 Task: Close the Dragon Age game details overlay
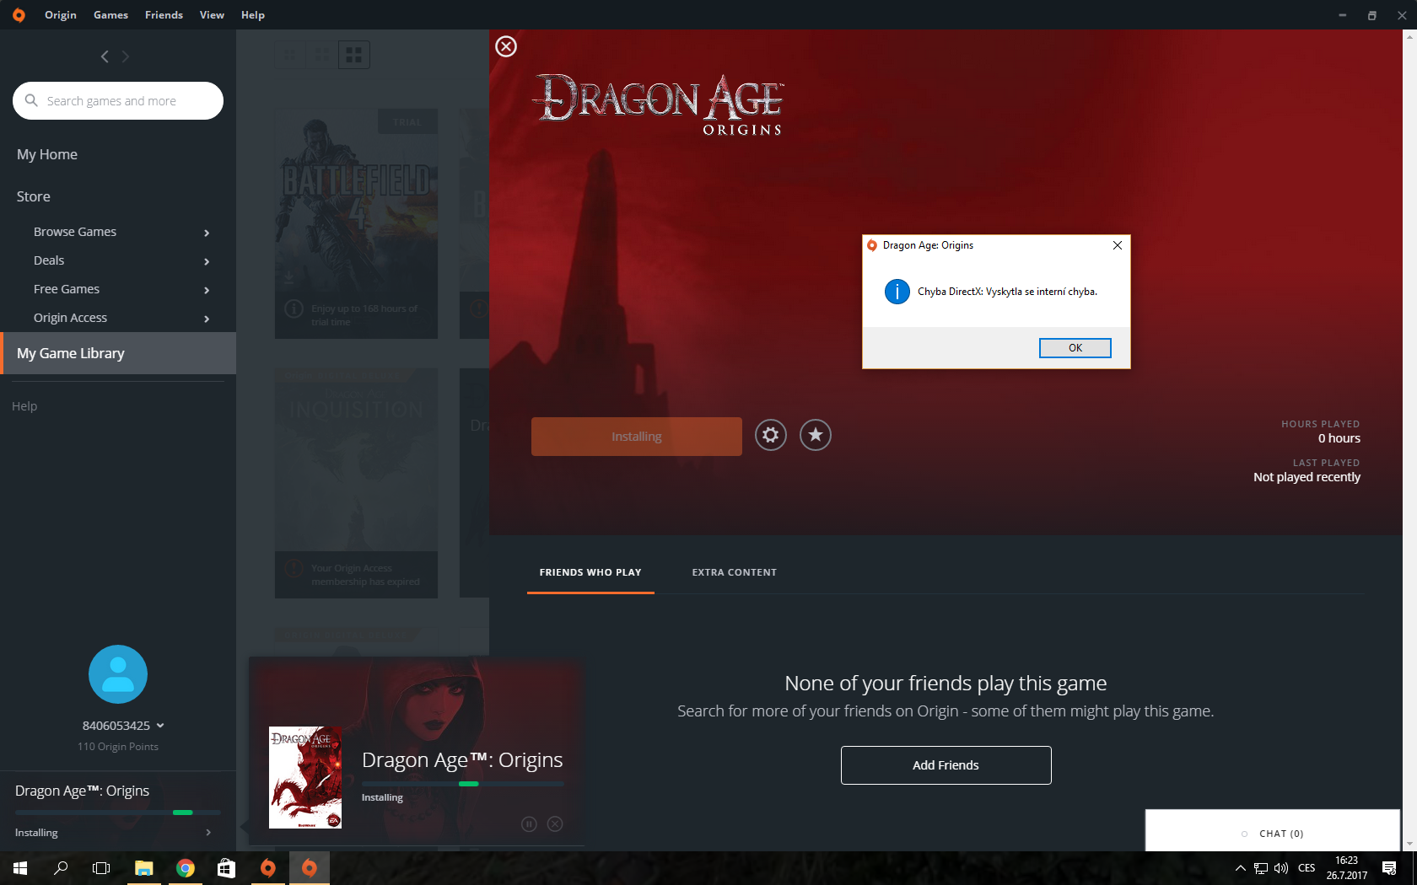click(506, 46)
